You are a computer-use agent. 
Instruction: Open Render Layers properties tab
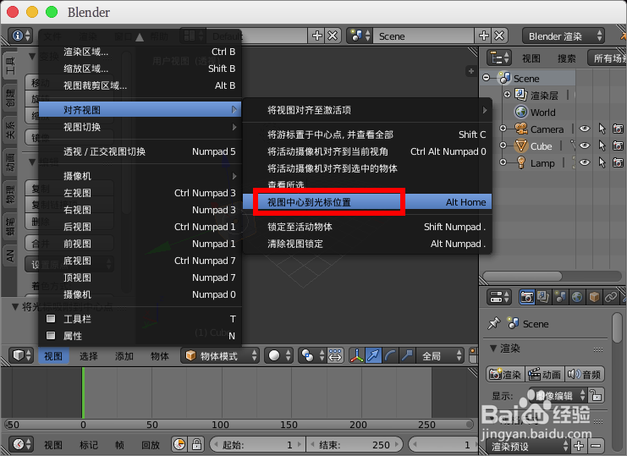(x=543, y=297)
